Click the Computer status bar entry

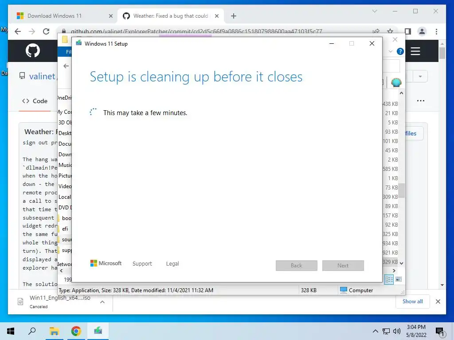click(356, 290)
